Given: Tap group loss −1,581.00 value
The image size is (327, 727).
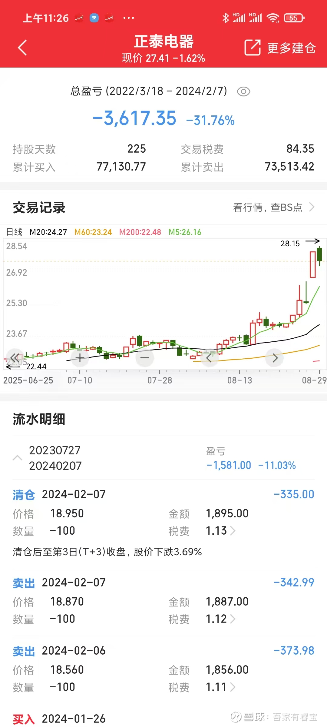Looking at the screenshot, I should (x=229, y=465).
